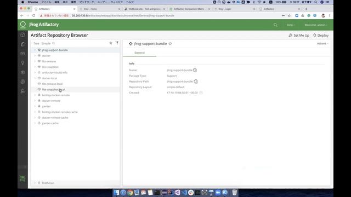
Task: Expand the libs-release node
Action: coord(35,61)
